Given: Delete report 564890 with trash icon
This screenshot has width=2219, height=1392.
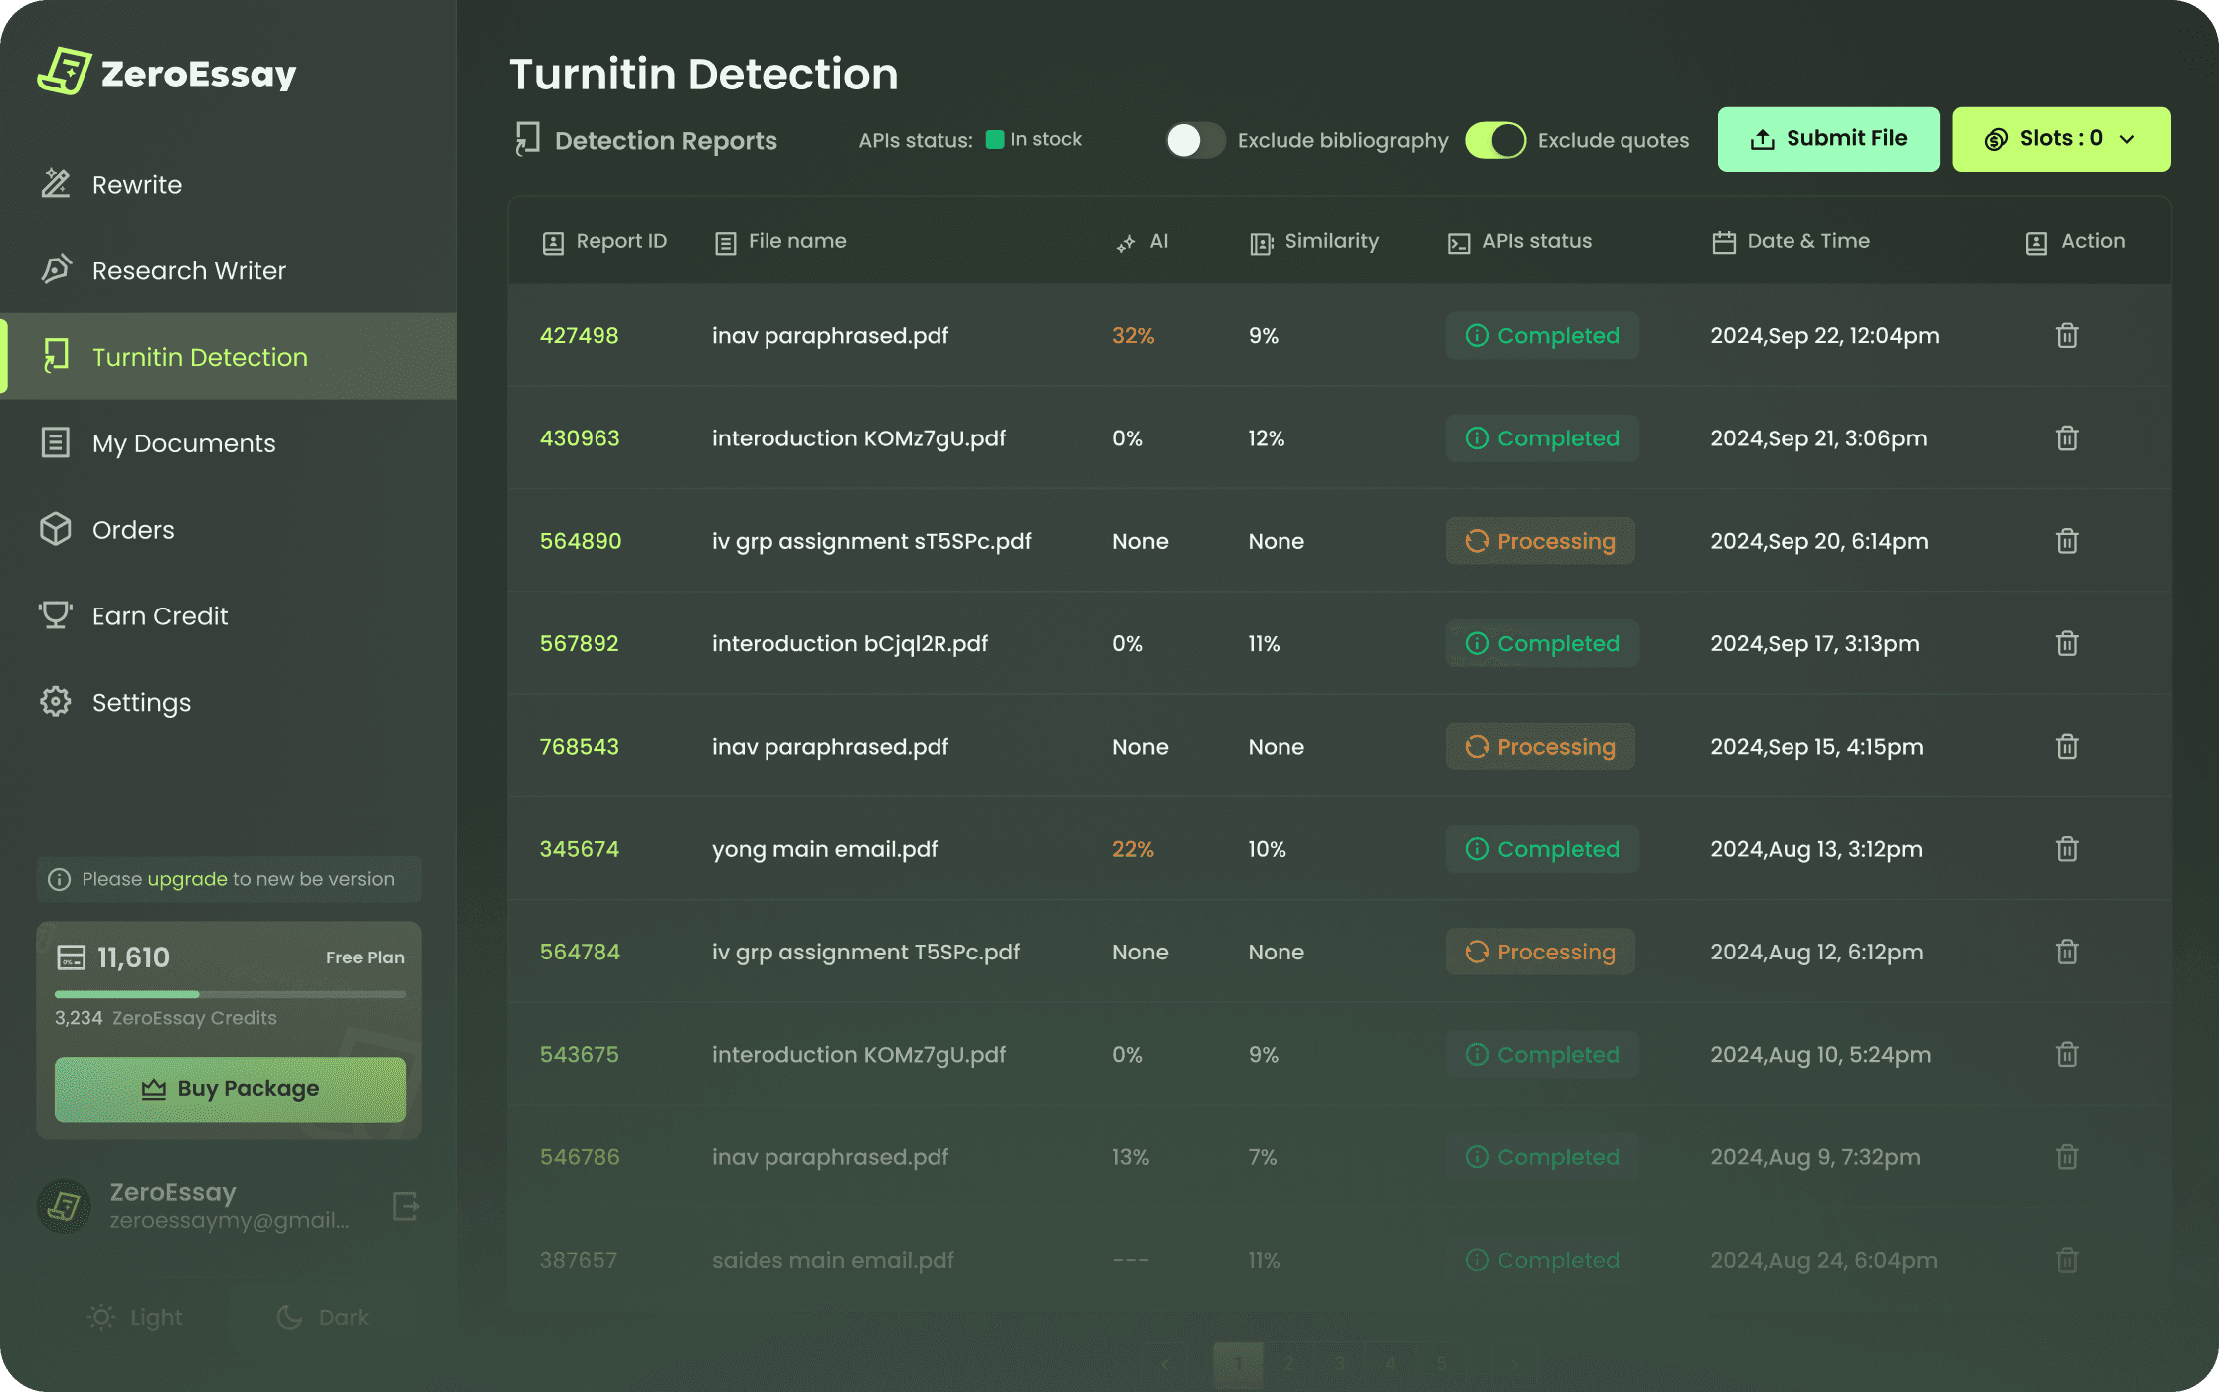Looking at the screenshot, I should [2067, 541].
